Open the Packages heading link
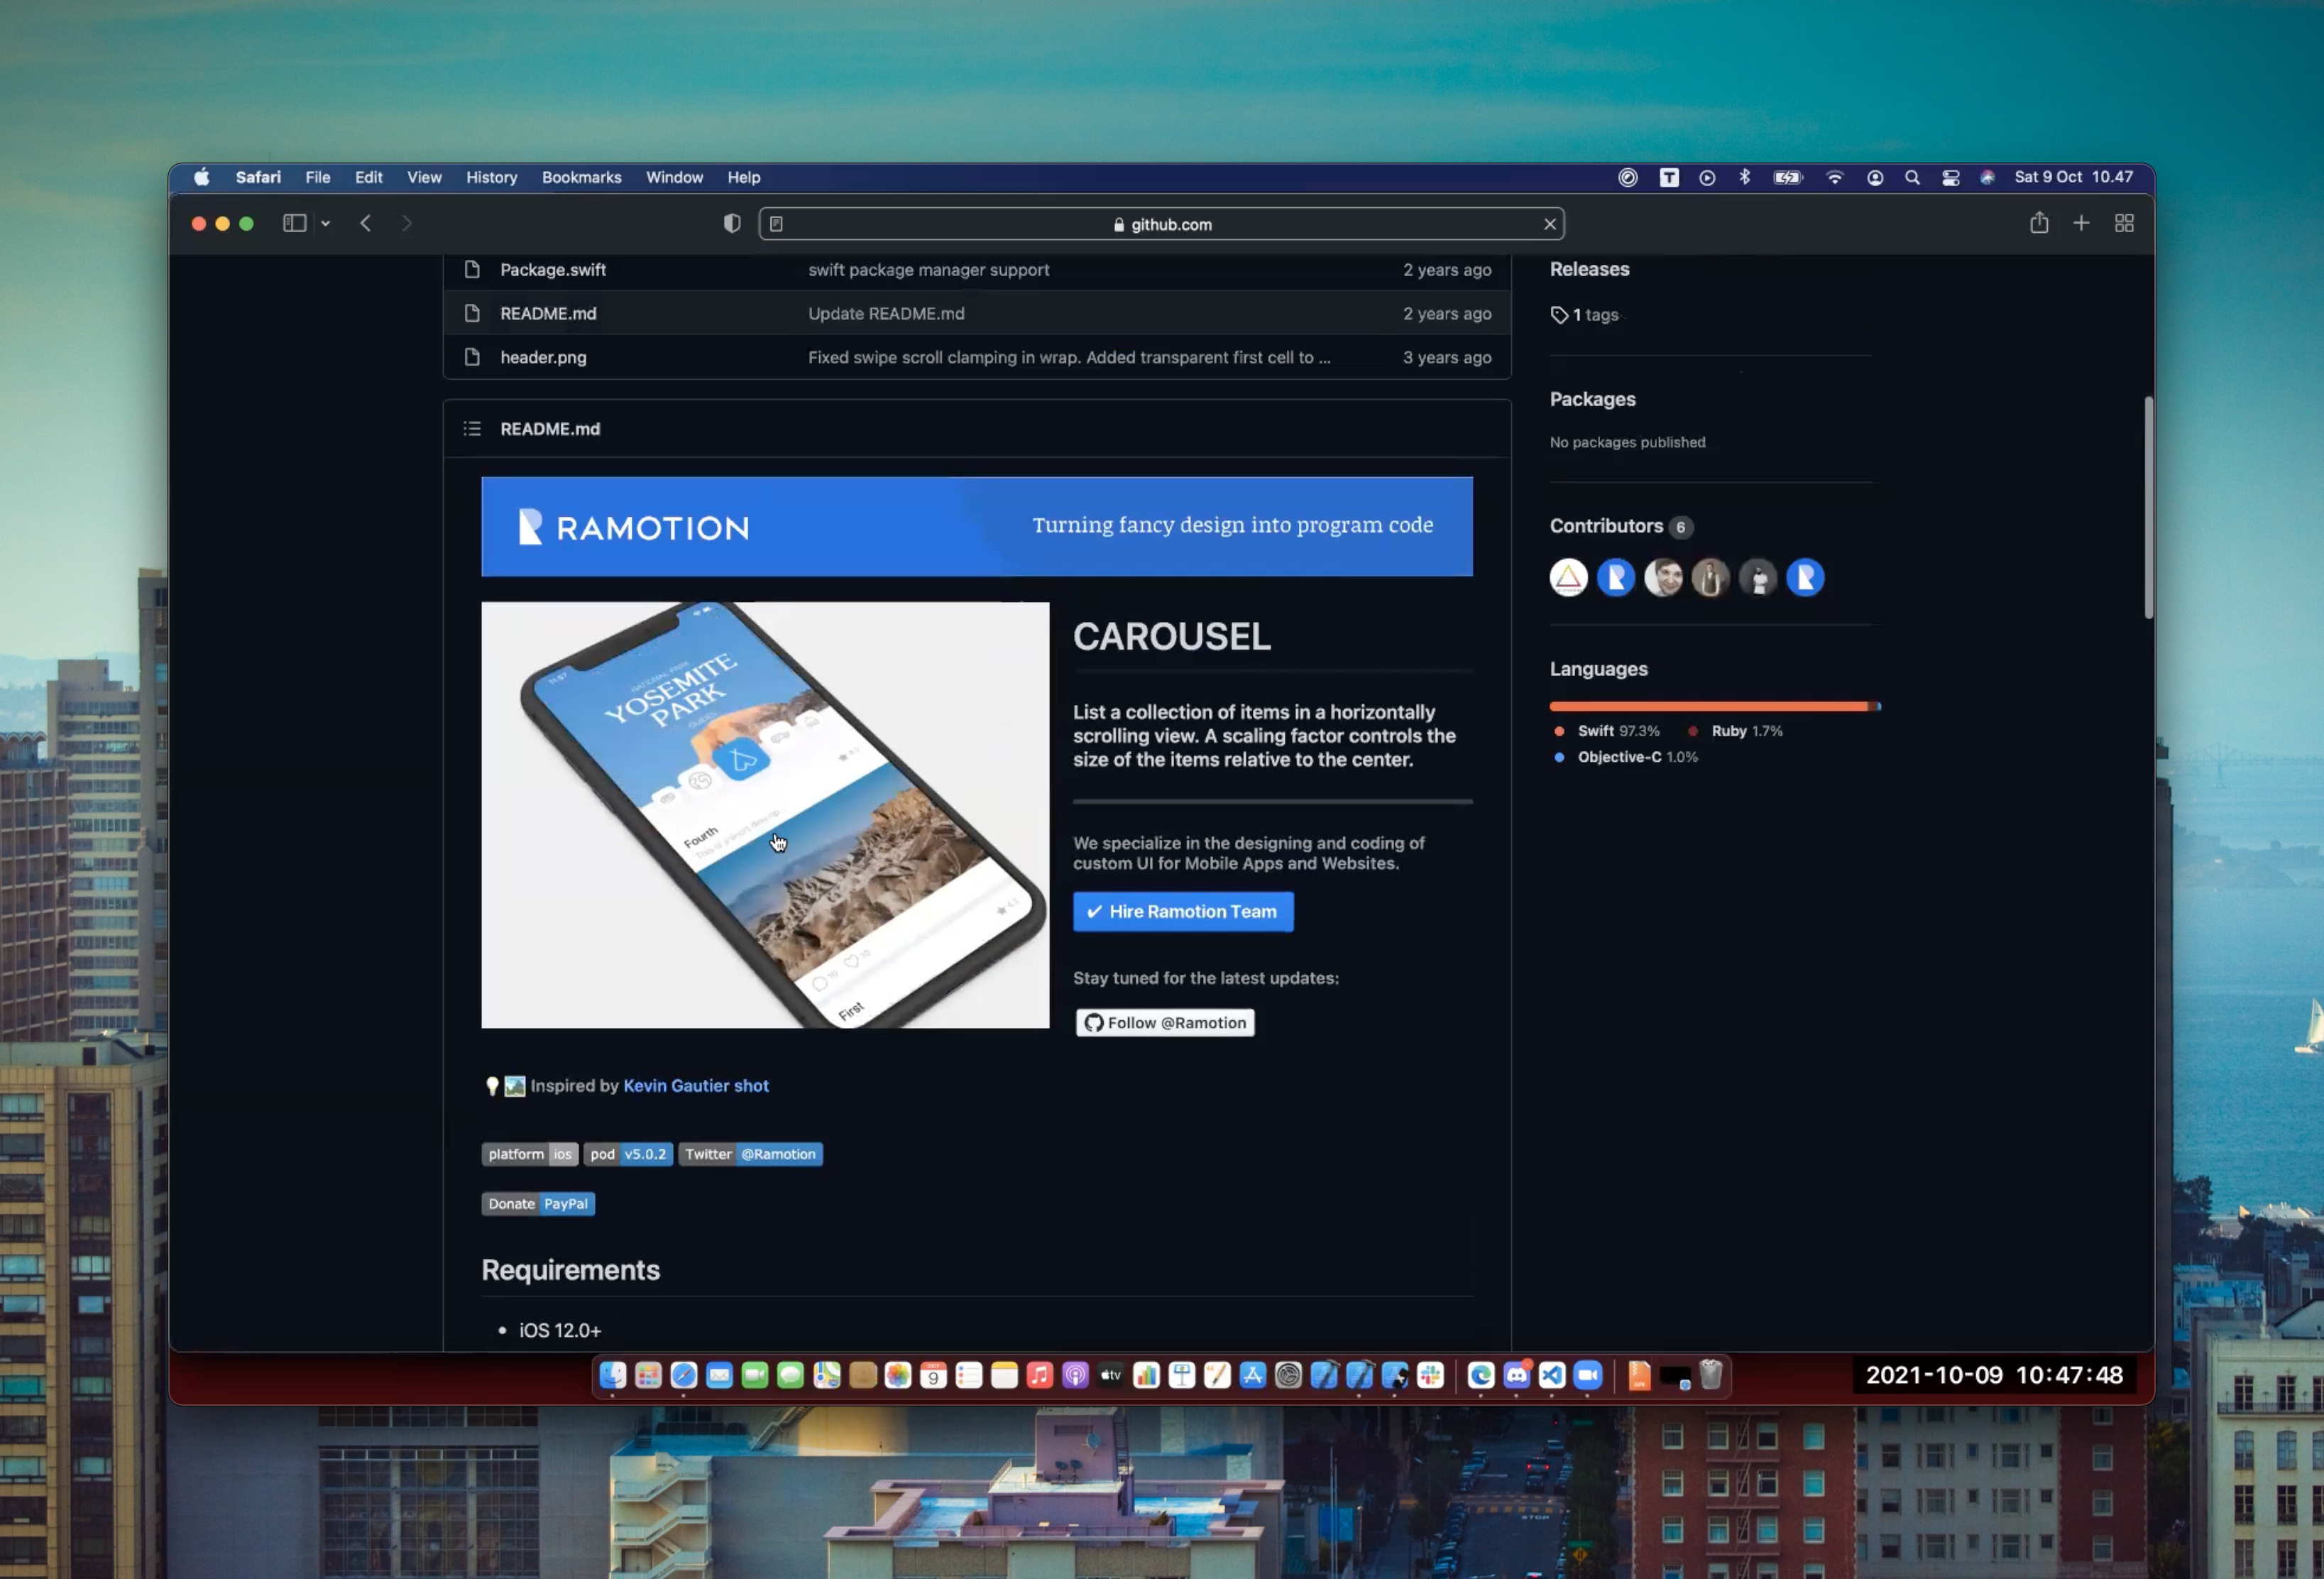The image size is (2324, 1579). click(x=1592, y=399)
